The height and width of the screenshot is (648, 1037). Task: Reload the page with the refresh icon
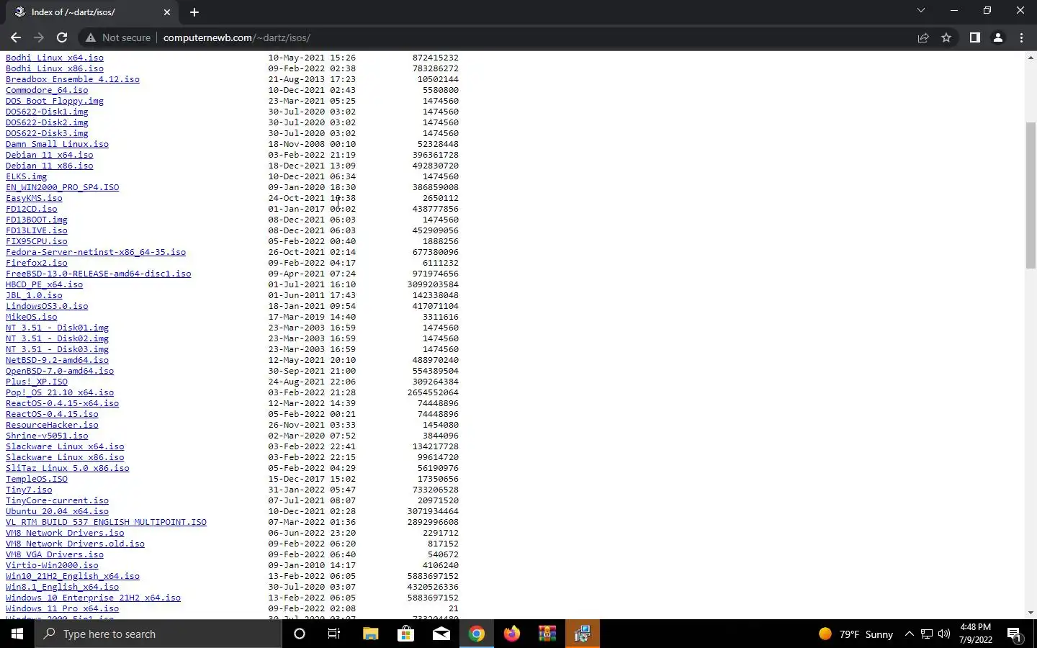click(x=62, y=37)
